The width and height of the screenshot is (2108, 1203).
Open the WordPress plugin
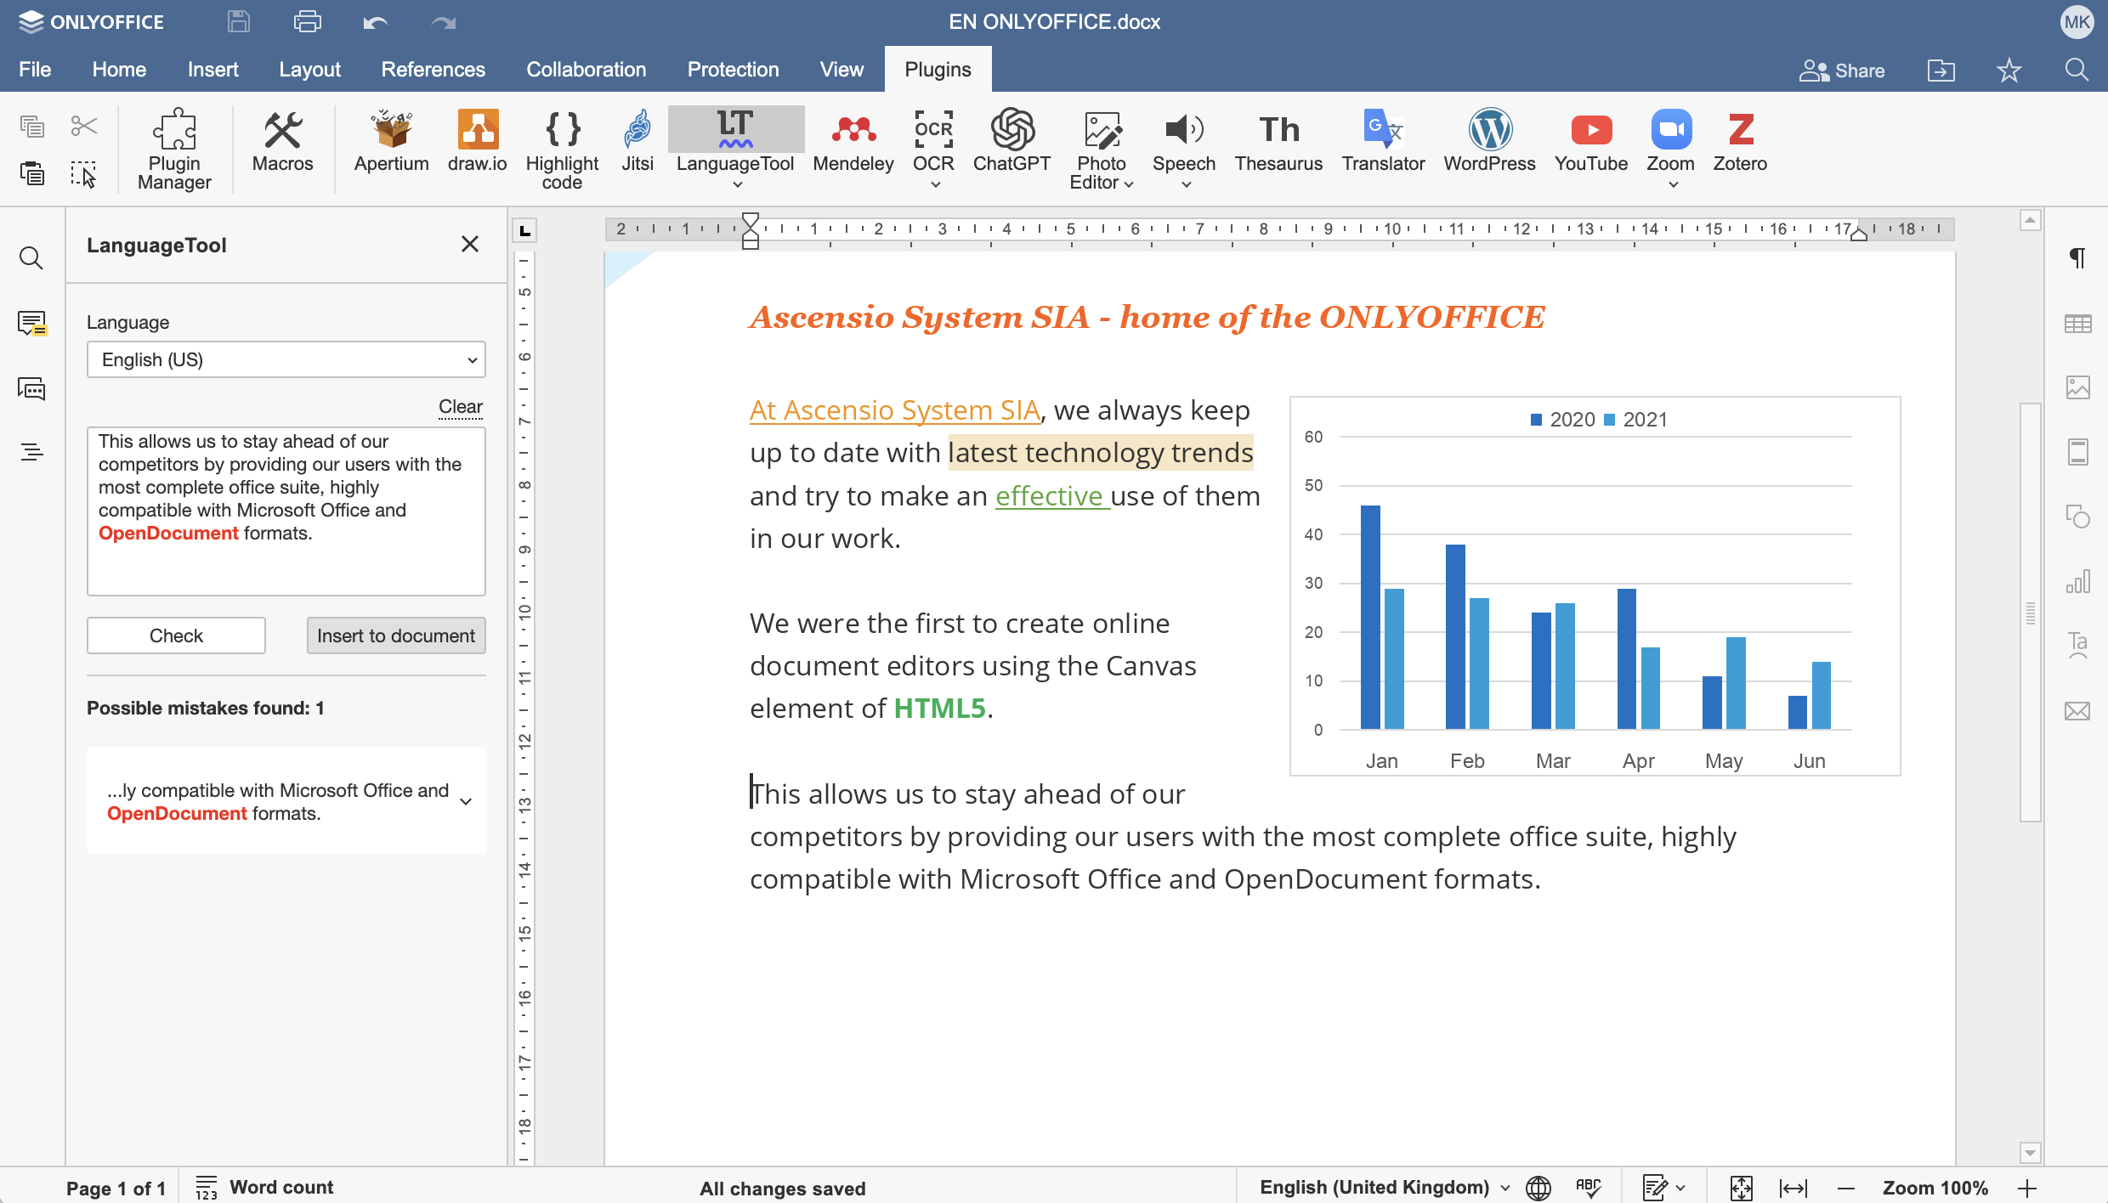click(1489, 143)
